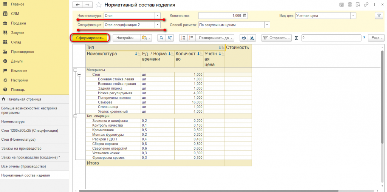Image resolution: width=387 pixels, height=192 pixels.
Task: Open the Разворачивать до dropdown
Action: 215,38
